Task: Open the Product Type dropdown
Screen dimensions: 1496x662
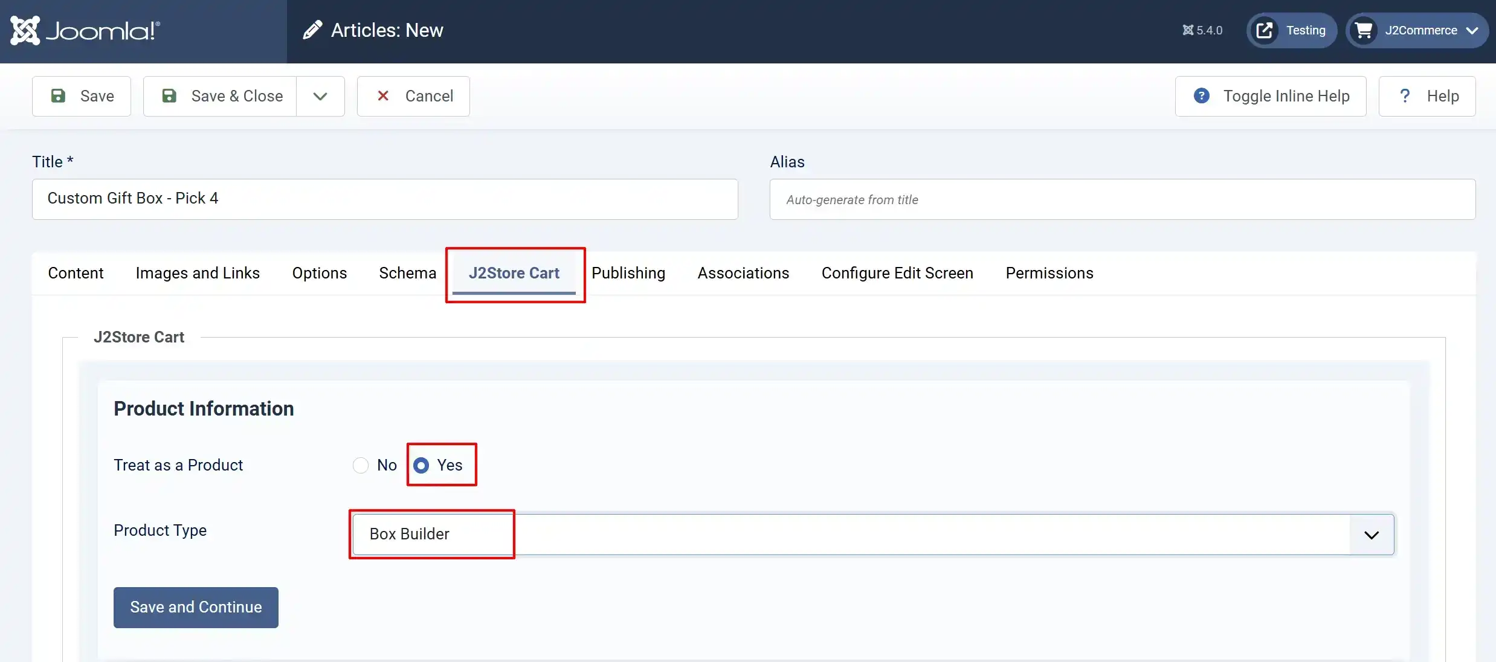Action: (873, 534)
